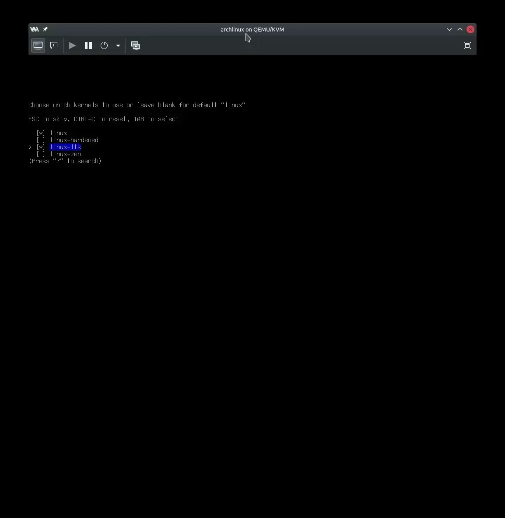This screenshot has height=518, width=505.
Task: Open the manage VM snapshots icon
Action: coord(136,45)
